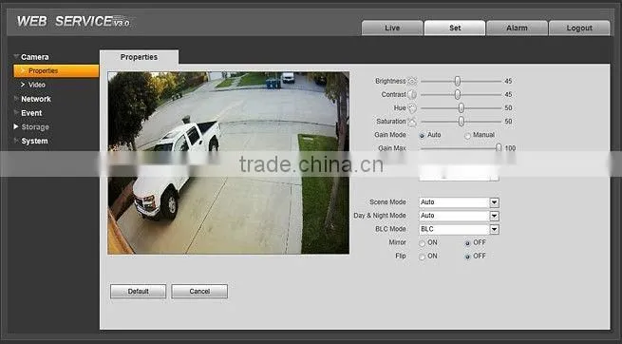Set Mirror to OFF
Screen dimensions: 622x344
(468, 243)
